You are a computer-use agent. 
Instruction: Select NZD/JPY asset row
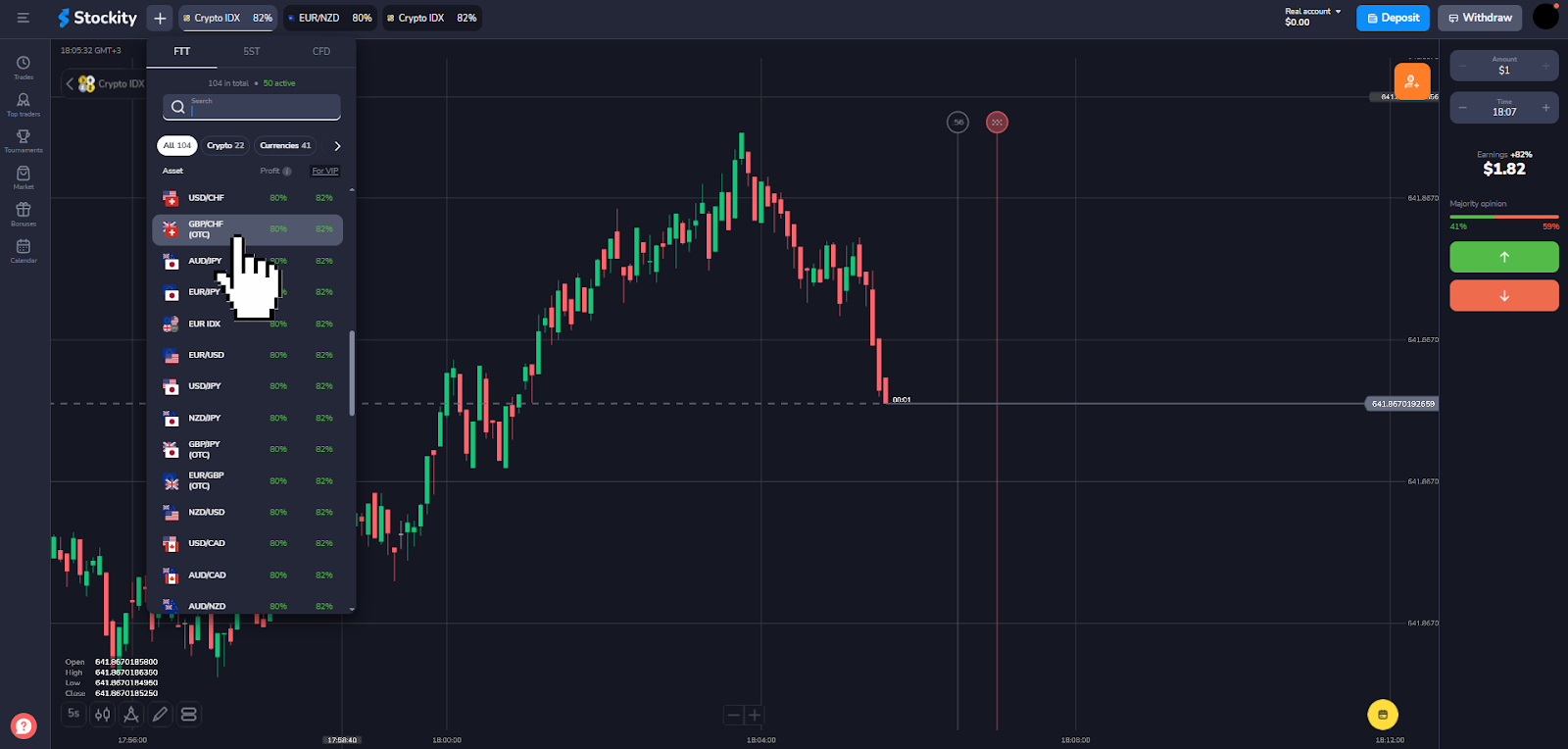[x=248, y=418]
